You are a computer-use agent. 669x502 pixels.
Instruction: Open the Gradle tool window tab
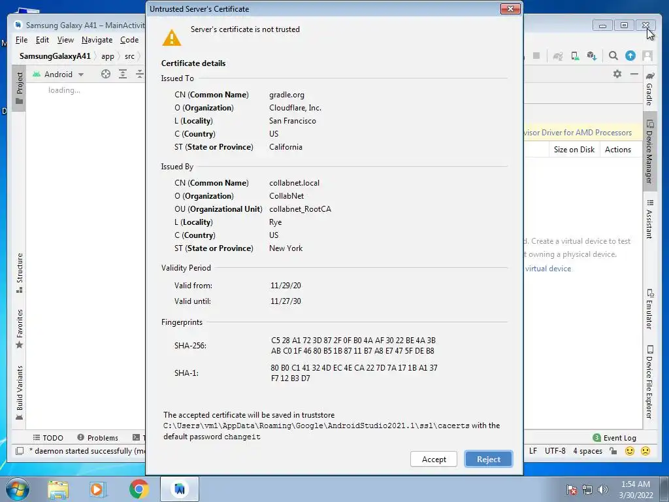[x=649, y=89]
